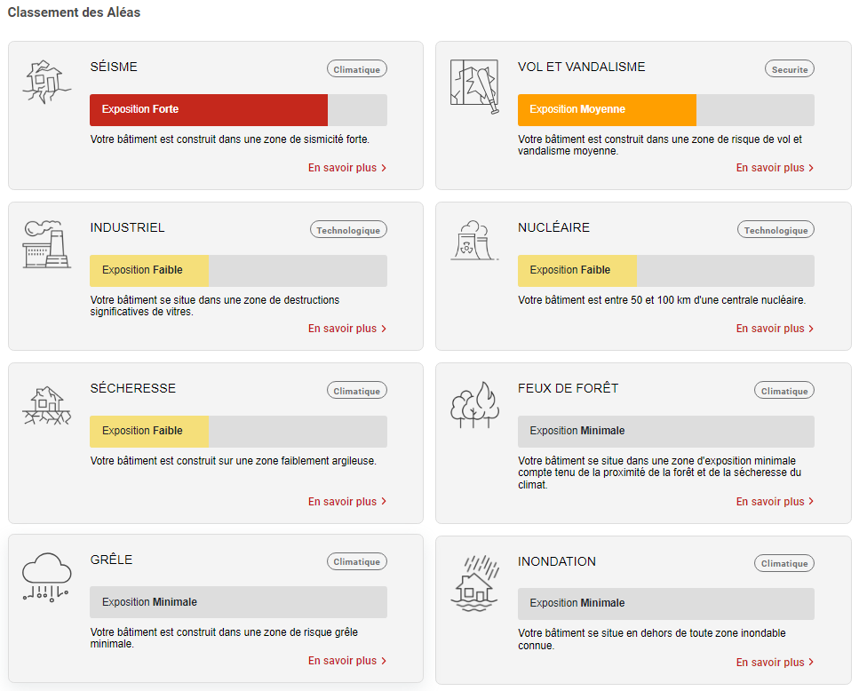Click the red 'Exposition Forte' bar
The height and width of the screenshot is (691, 859).
[x=208, y=110]
